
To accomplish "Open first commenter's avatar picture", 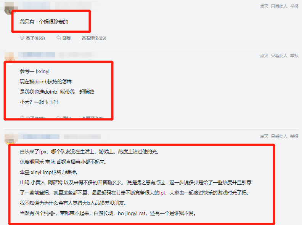I will point(10,8).
